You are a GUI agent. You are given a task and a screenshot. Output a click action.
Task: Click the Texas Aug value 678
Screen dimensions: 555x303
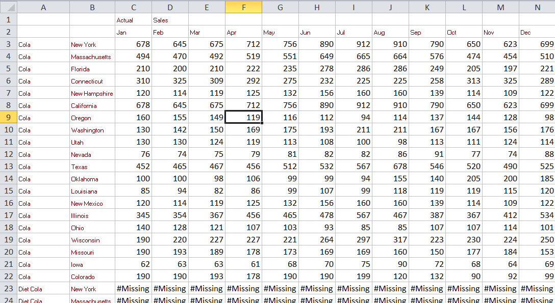click(x=391, y=167)
